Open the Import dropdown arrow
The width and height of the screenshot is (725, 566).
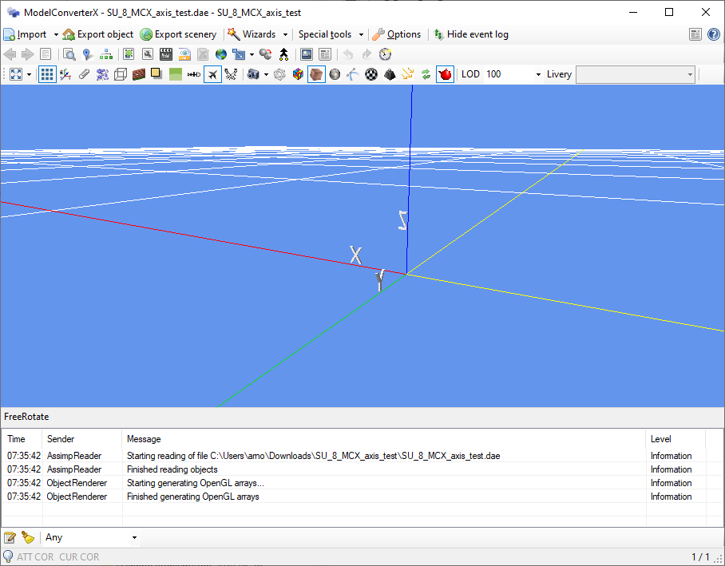pos(54,34)
